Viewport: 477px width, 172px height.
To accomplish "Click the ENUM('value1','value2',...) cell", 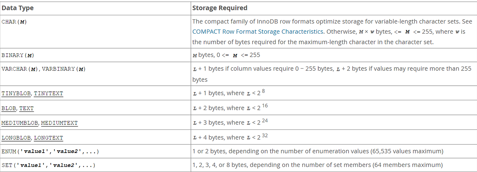I will point(95,151).
